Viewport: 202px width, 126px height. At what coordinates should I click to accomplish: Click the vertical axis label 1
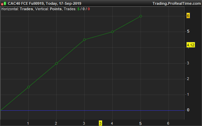[x=188, y=95]
